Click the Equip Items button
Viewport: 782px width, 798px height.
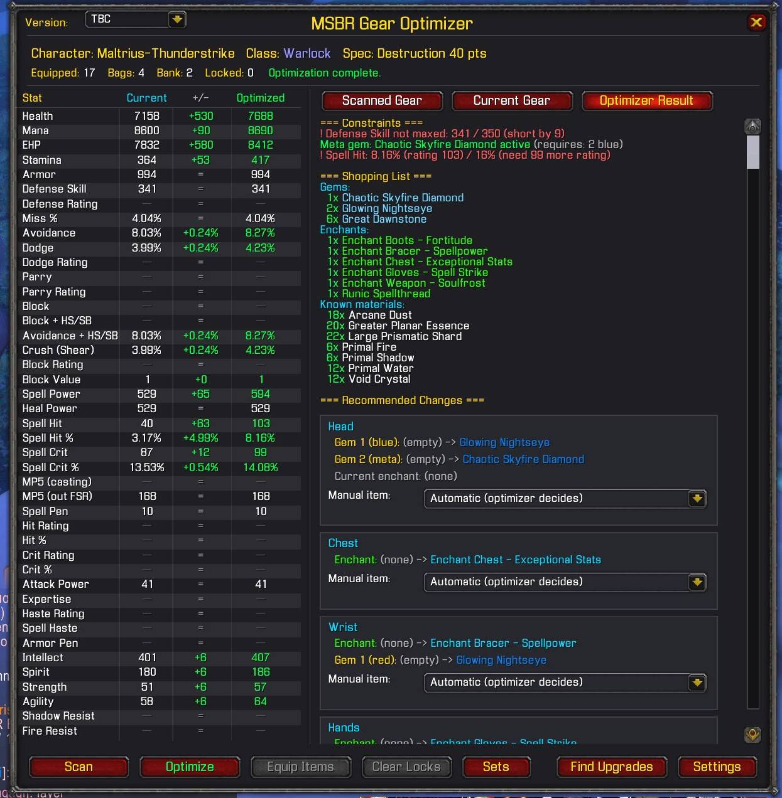coord(300,767)
